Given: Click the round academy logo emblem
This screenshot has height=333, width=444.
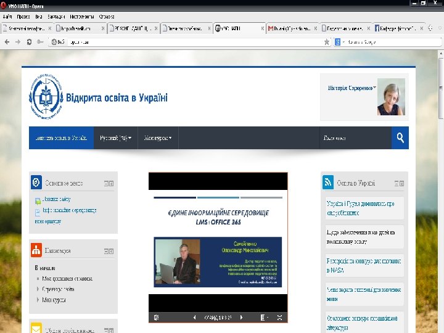Looking at the screenshot, I should pyautogui.click(x=46, y=97).
